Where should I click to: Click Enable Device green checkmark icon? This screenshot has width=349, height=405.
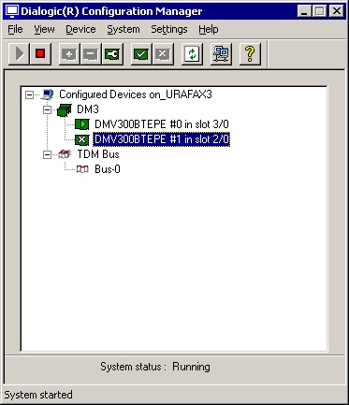(141, 54)
